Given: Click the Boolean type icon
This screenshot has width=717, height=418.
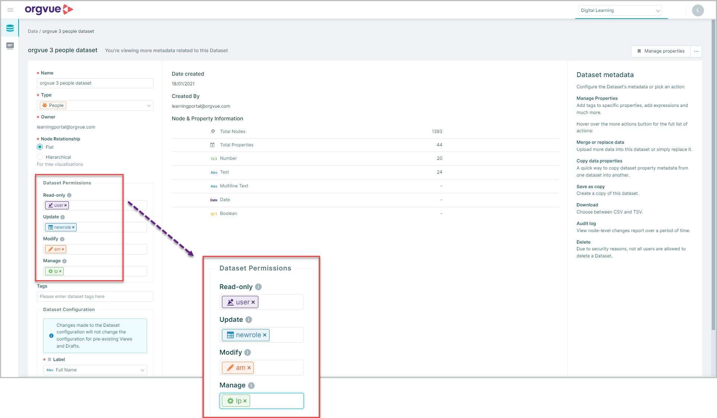Looking at the screenshot, I should (x=214, y=214).
